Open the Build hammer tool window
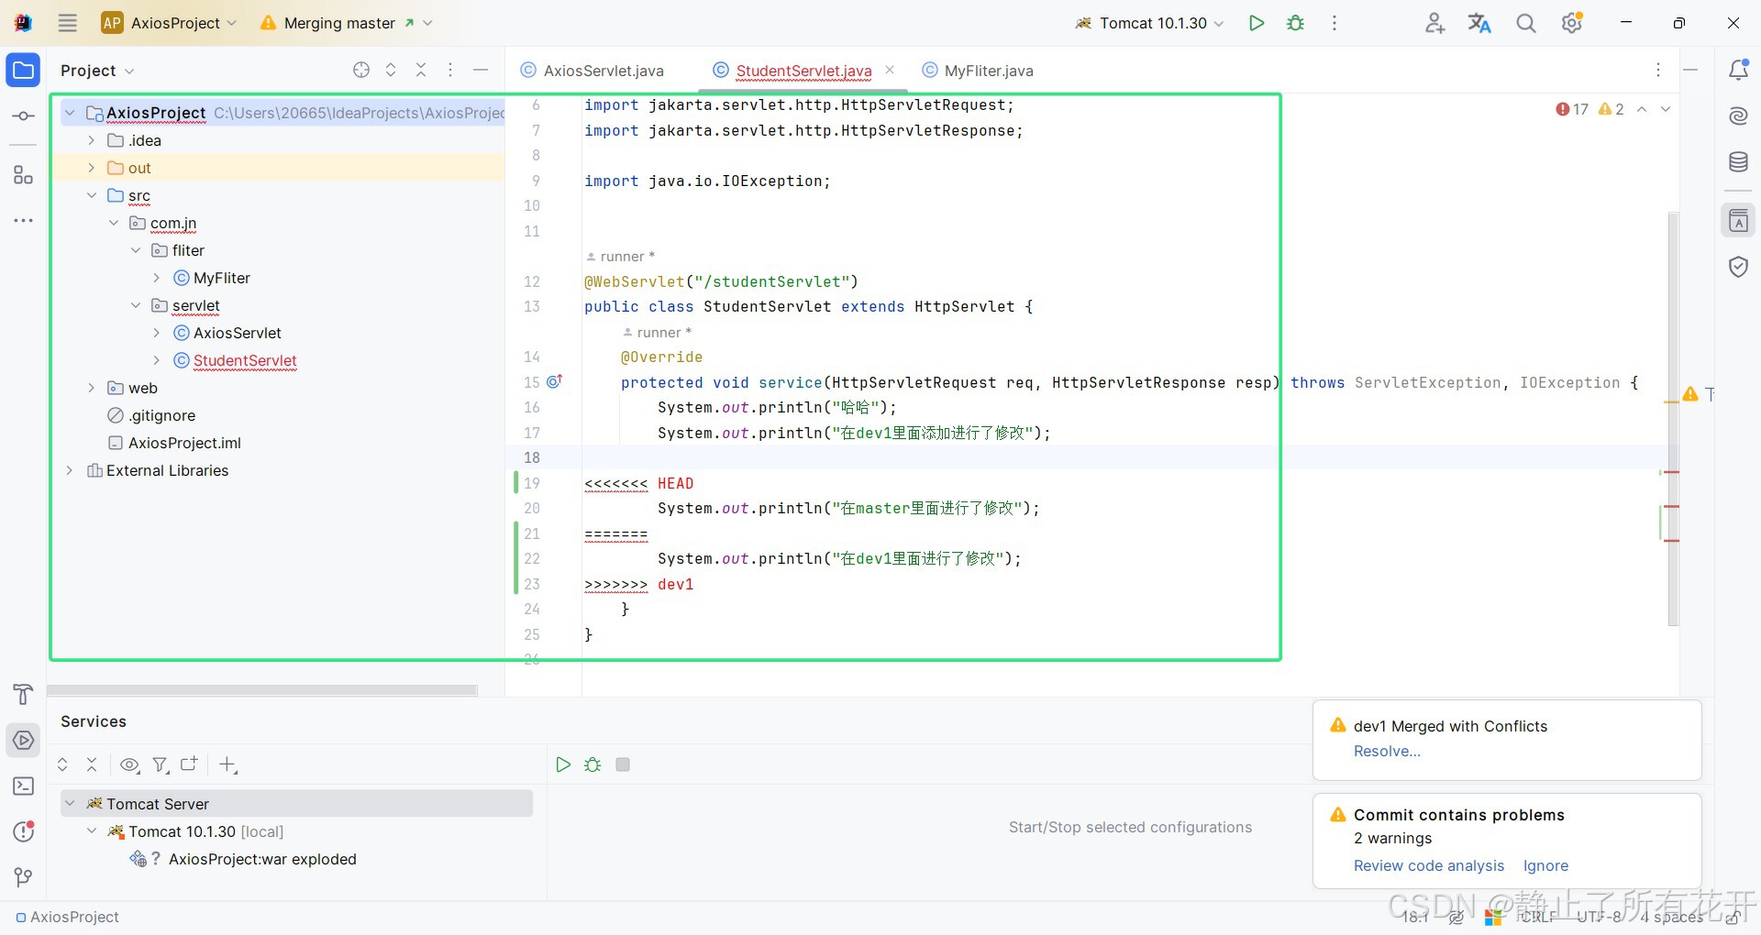The width and height of the screenshot is (1761, 935). pos(24,694)
